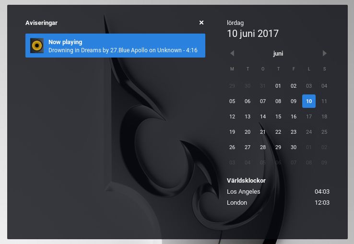Select June 27 in the calendar
Image resolution: width=354 pixels, height=244 pixels.
[x=248, y=147]
